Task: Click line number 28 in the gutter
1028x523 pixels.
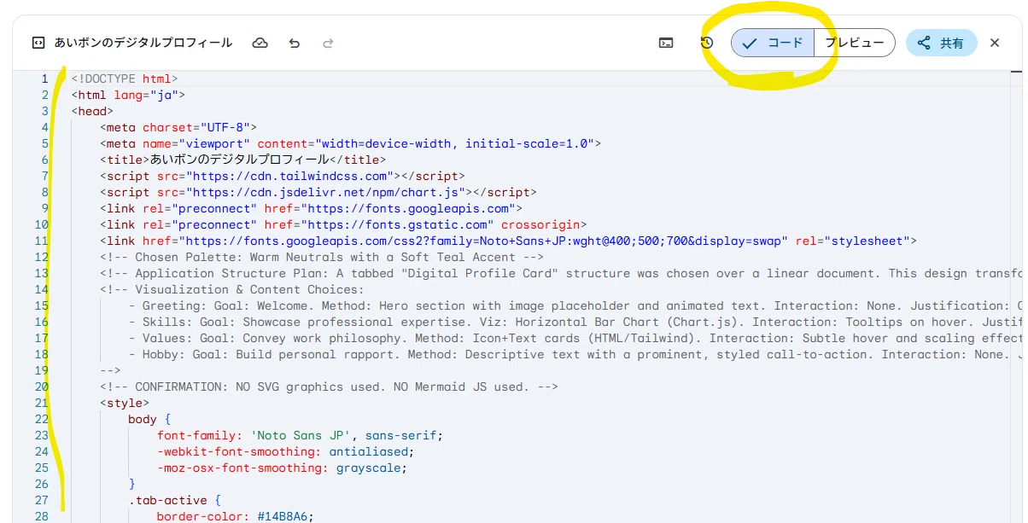Action: tap(42, 516)
